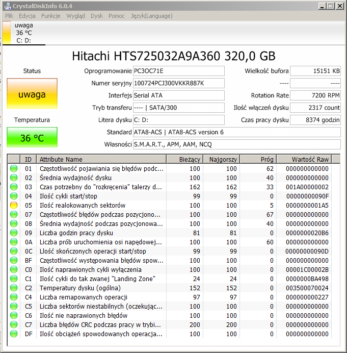Click the power-on count 2317 field
The height and width of the screenshot is (353, 347).
pyautogui.click(x=315, y=108)
